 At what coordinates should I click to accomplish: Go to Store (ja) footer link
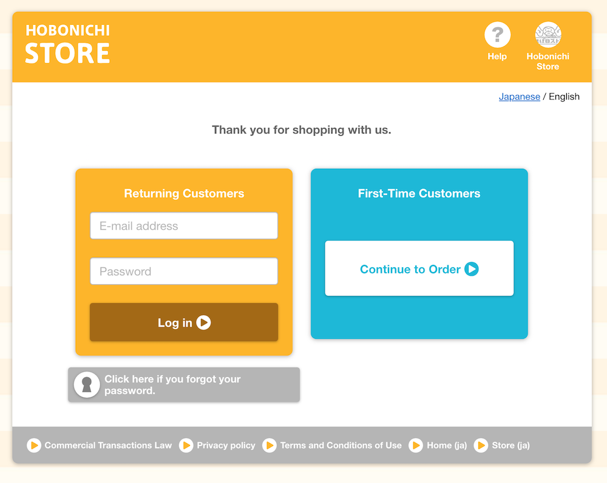tap(510, 445)
